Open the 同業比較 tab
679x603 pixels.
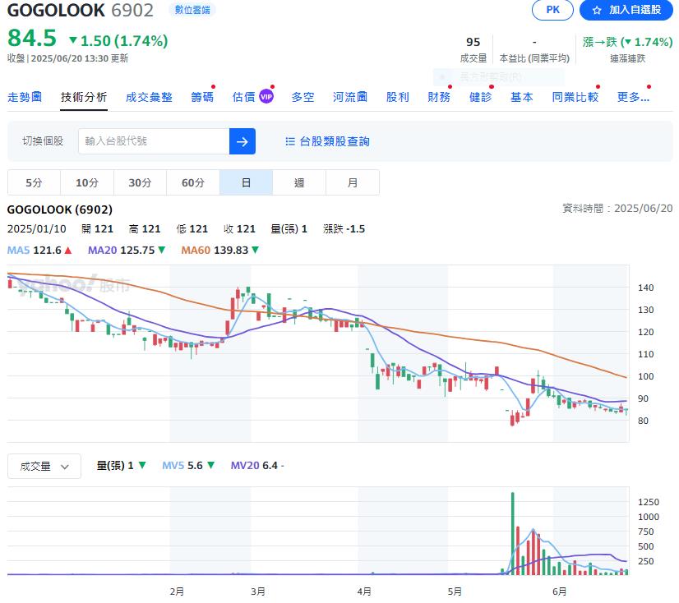[575, 97]
